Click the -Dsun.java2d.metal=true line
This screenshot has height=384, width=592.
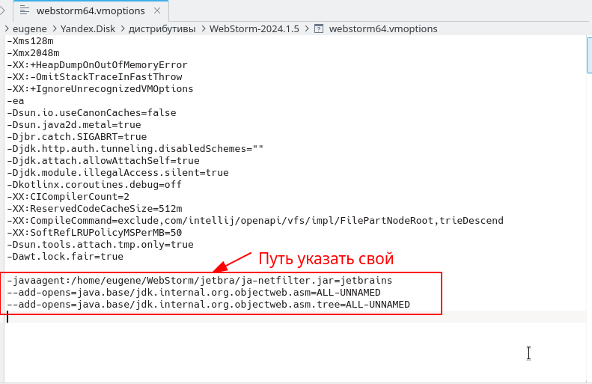click(x=74, y=124)
